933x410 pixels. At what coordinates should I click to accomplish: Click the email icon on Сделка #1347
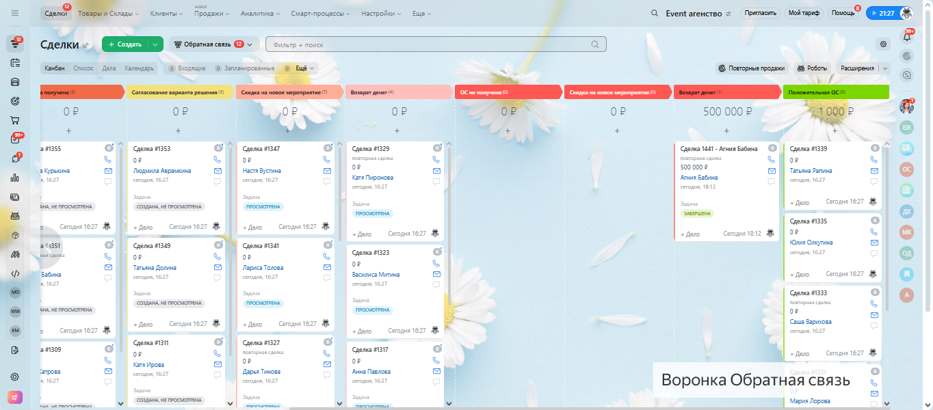click(327, 171)
